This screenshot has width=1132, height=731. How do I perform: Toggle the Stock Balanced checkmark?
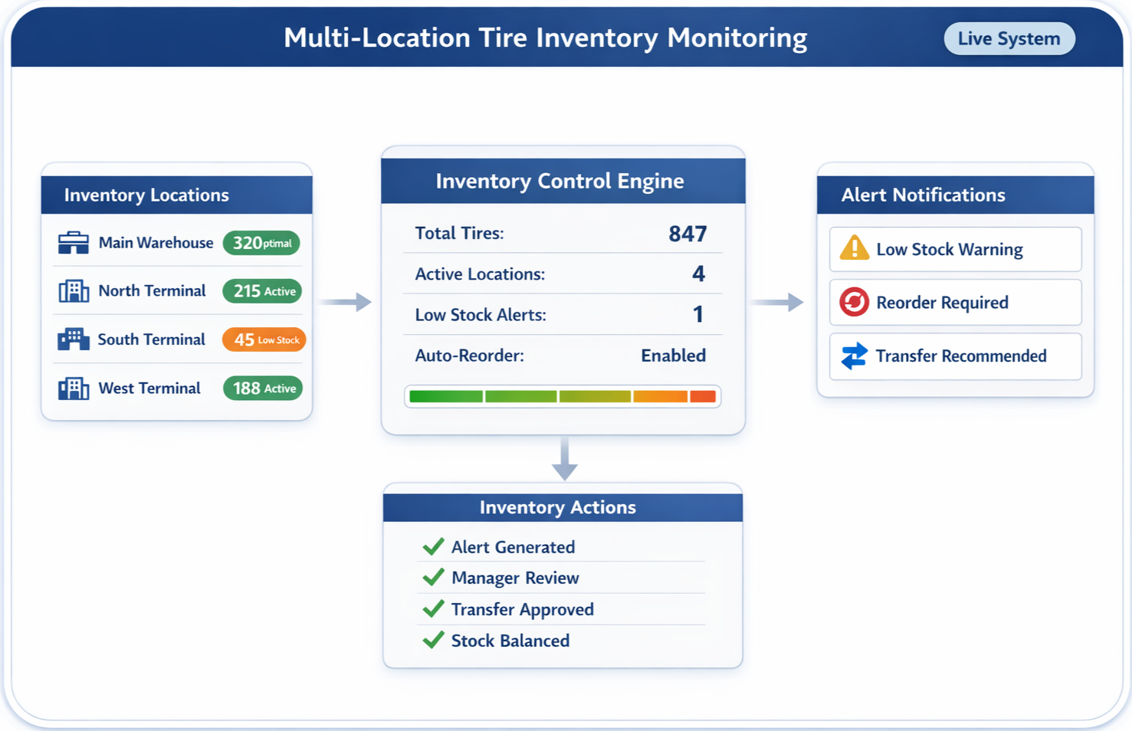pyautogui.click(x=433, y=640)
